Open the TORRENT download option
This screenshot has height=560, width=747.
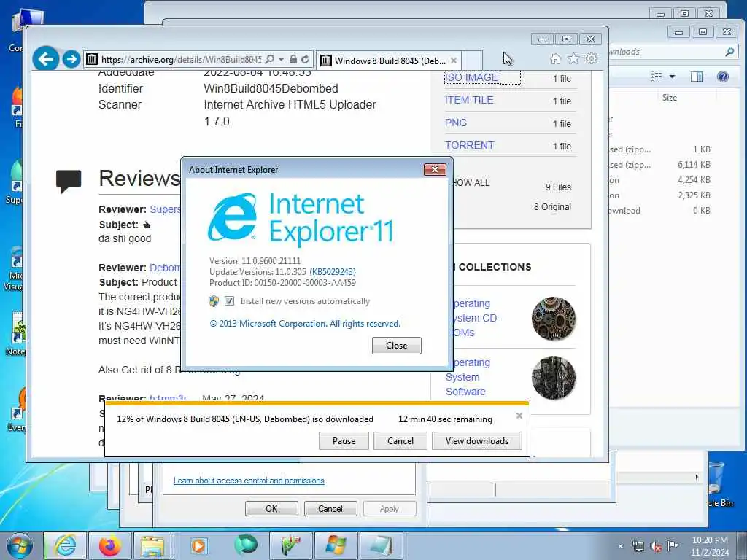point(469,145)
